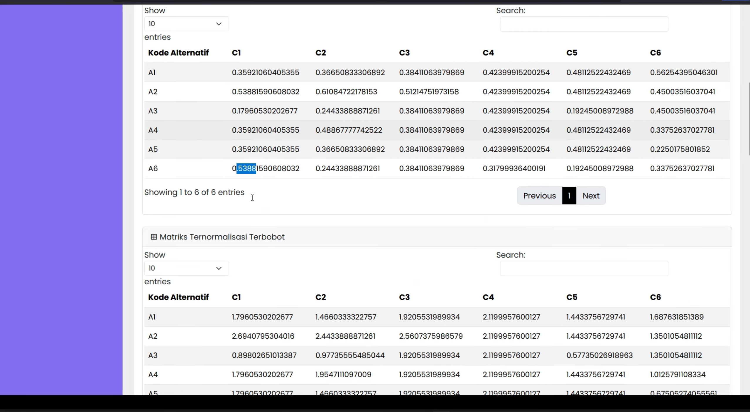Viewport: 750px width, 412px height.
Task: Click the A6 row label in top table
Action: (x=153, y=168)
